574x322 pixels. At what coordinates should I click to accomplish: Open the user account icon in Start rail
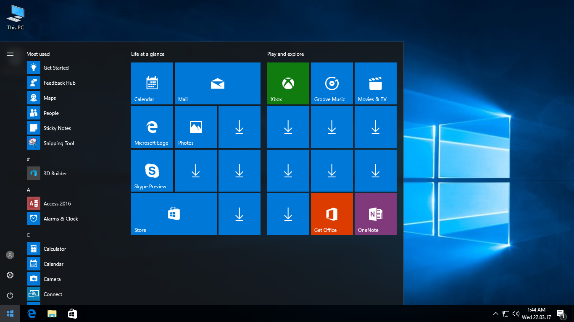pyautogui.click(x=10, y=255)
